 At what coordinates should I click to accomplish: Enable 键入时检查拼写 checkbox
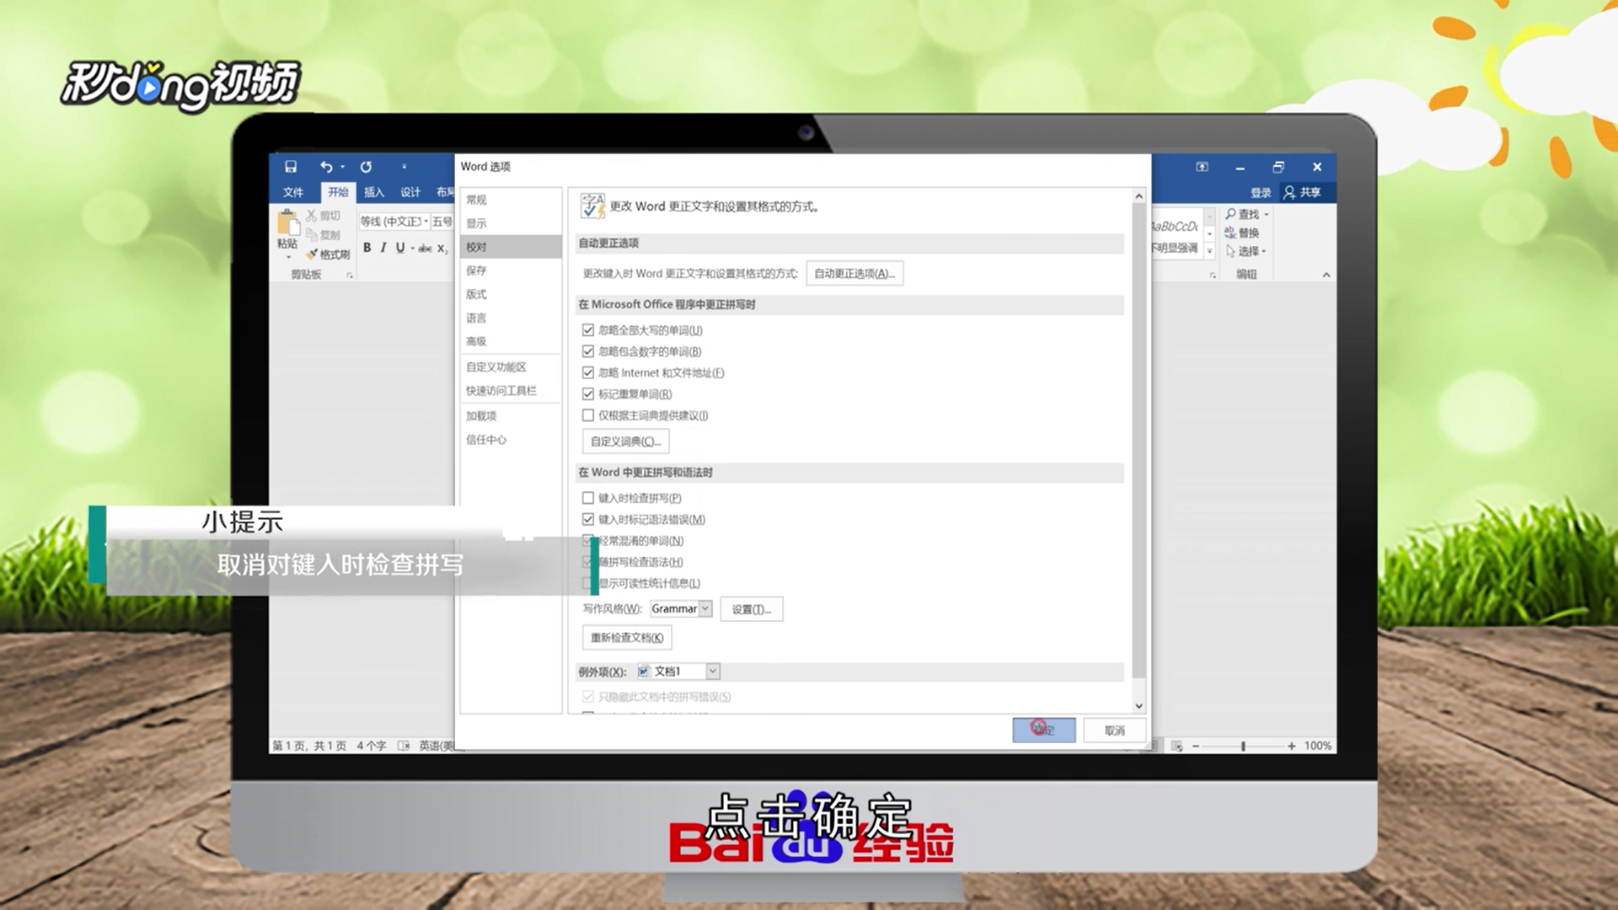pos(588,498)
